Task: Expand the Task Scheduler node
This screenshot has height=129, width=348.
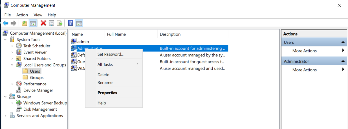Action: coord(12,46)
